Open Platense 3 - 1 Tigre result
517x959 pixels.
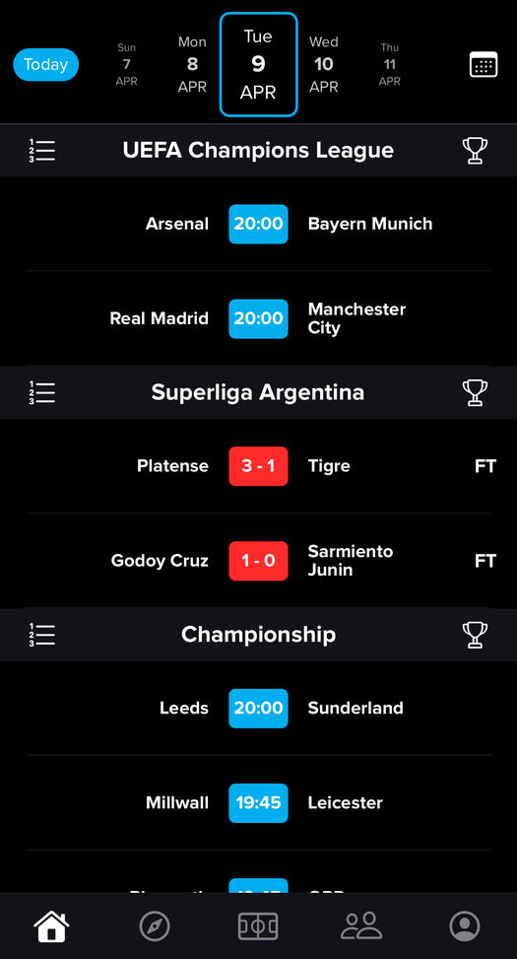tap(258, 466)
